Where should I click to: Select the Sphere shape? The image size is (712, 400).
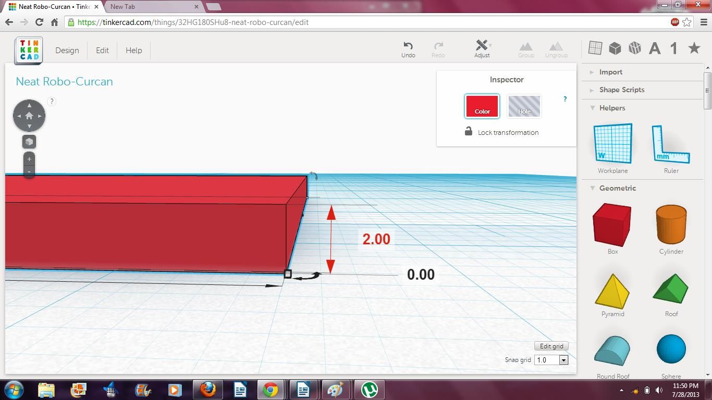[x=671, y=349]
